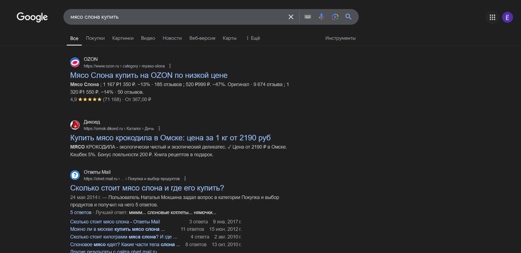Click the Дикоед site name
This screenshot has width=521, height=253.
92,122
